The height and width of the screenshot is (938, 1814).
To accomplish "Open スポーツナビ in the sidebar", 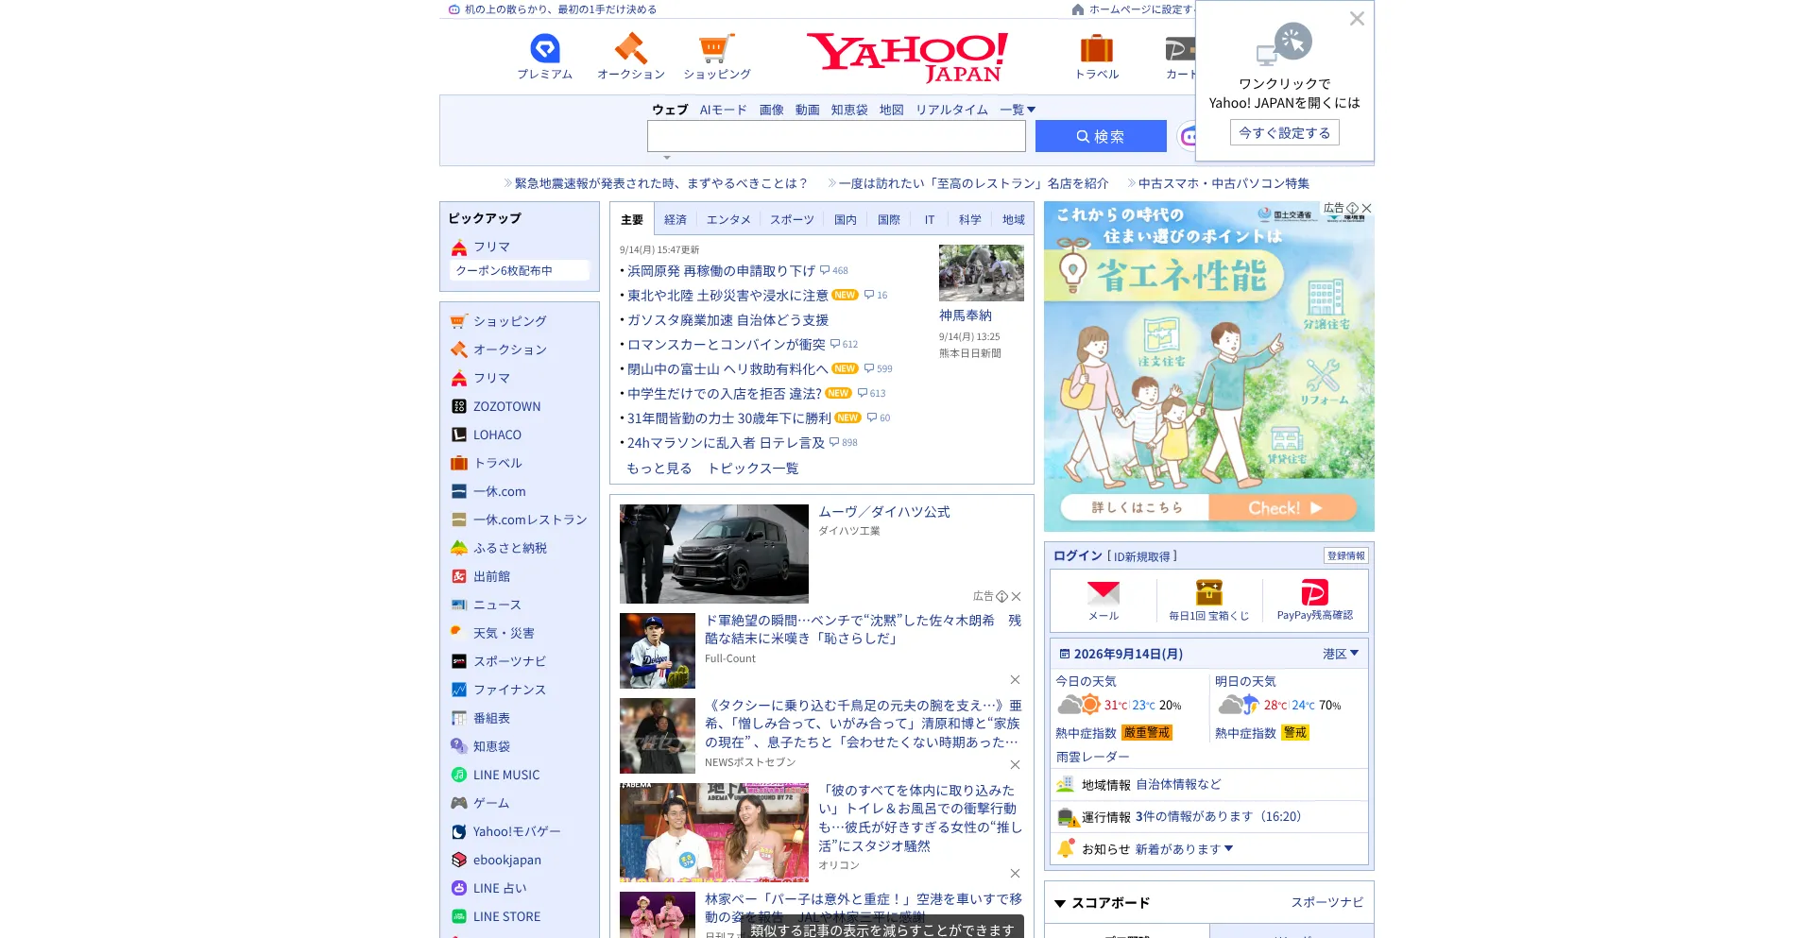I will (509, 661).
